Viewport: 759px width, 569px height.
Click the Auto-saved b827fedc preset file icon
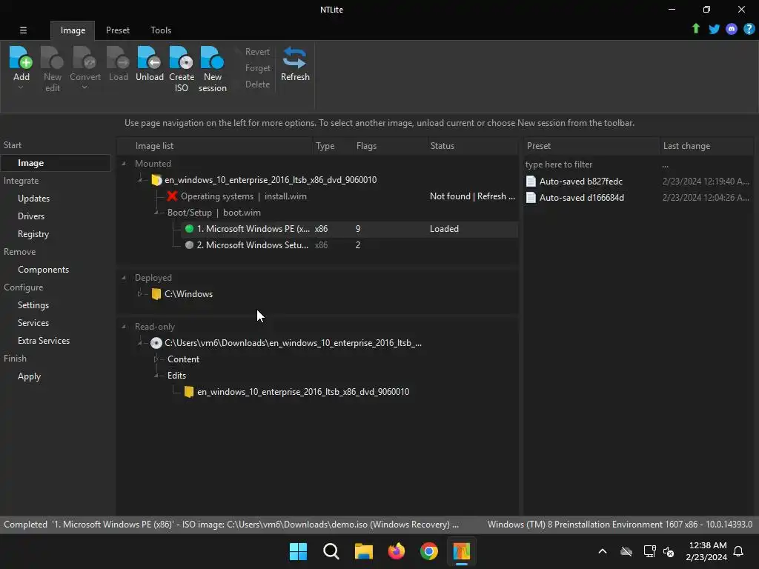[531, 181]
